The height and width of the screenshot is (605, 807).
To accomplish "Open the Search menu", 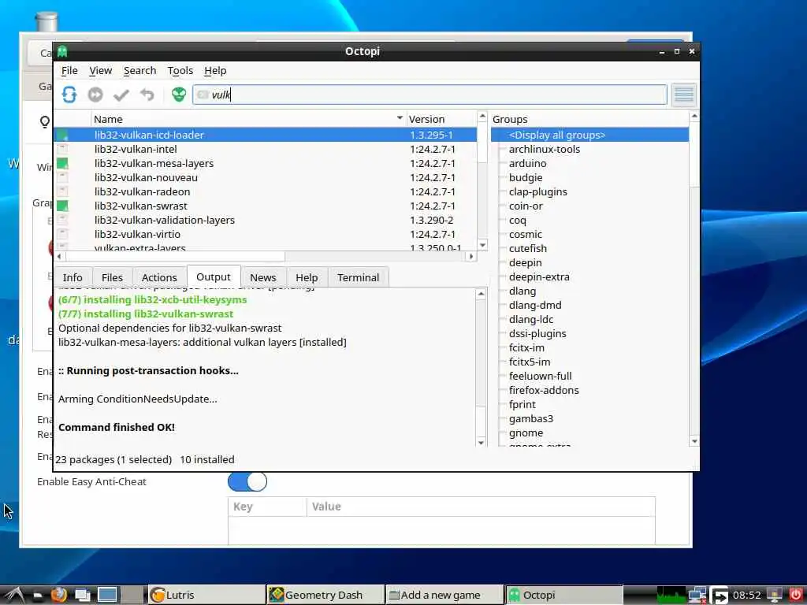I will coord(139,70).
